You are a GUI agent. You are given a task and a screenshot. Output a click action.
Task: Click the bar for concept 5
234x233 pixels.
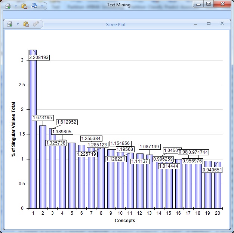tap(72, 175)
